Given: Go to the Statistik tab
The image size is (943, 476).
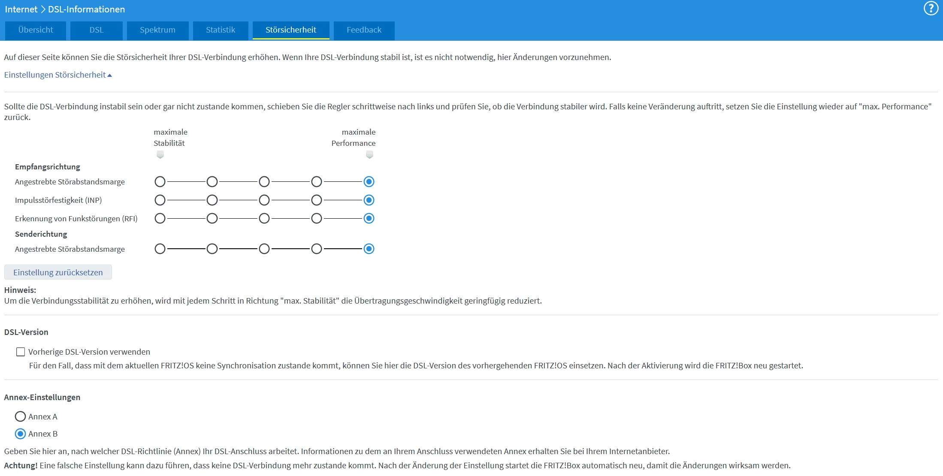Looking at the screenshot, I should pos(221,30).
